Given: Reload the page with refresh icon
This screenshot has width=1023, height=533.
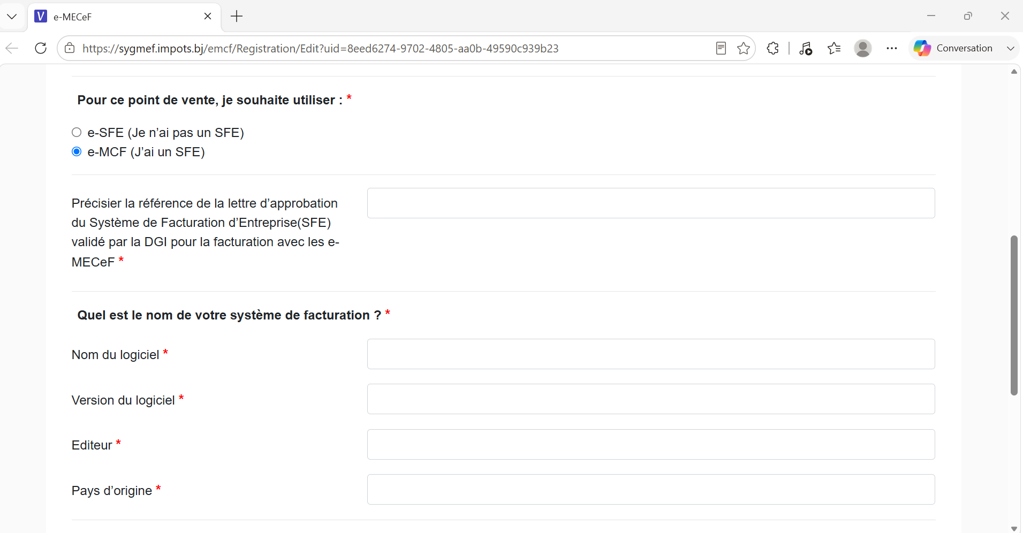Looking at the screenshot, I should 41,48.
